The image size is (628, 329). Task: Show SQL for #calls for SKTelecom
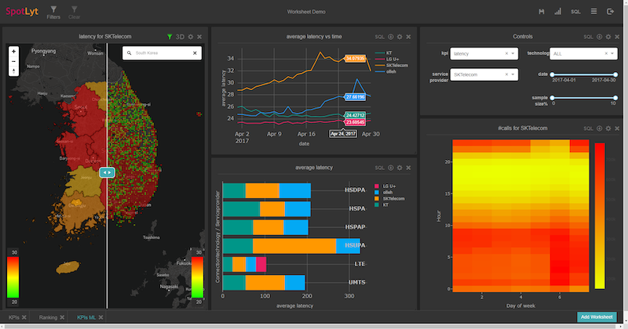[x=588, y=128]
